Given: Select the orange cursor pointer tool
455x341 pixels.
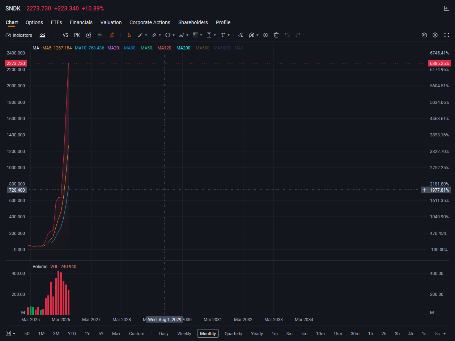Looking at the screenshot, I should tap(129, 35).
